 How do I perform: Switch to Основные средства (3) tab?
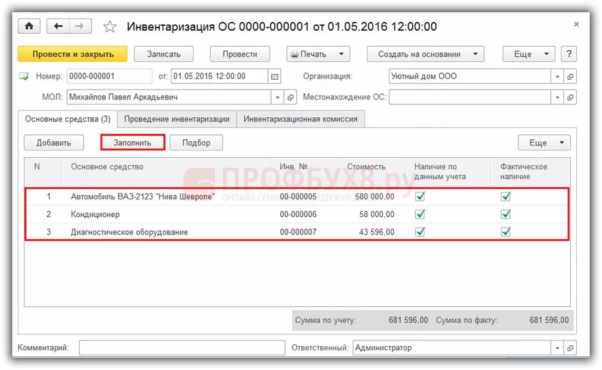click(x=68, y=119)
